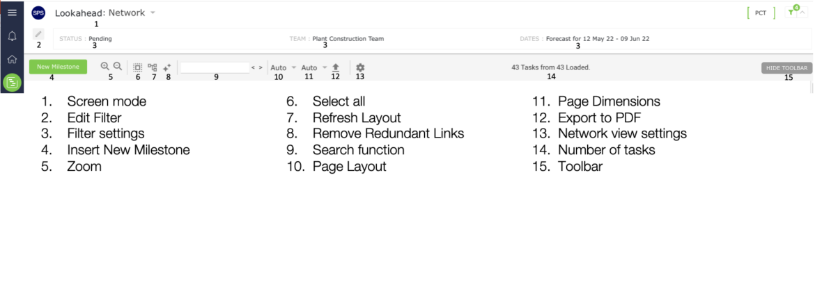Open notifications bell icon

pos(12,36)
